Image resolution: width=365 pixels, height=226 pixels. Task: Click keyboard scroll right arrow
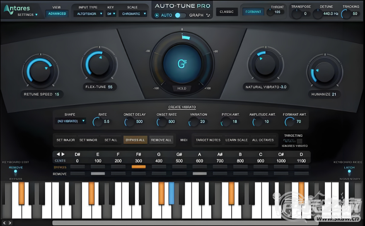pyautogui.click(x=10, y=223)
